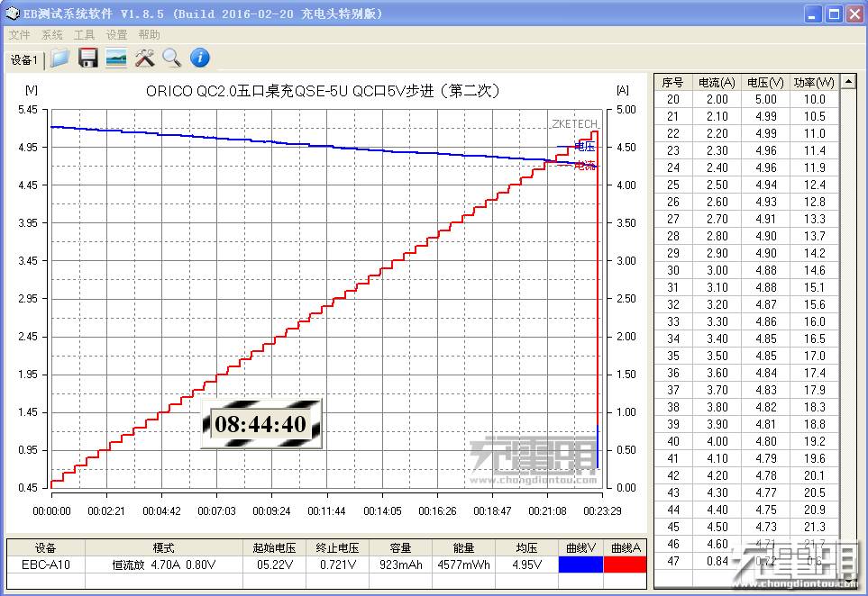
Task: Show info with the blue i icon
Action: (x=200, y=58)
